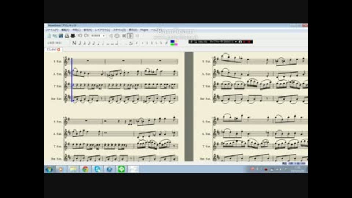The height and width of the screenshot is (198, 352).
Task: Close the score tab with red X
Action: point(59,49)
